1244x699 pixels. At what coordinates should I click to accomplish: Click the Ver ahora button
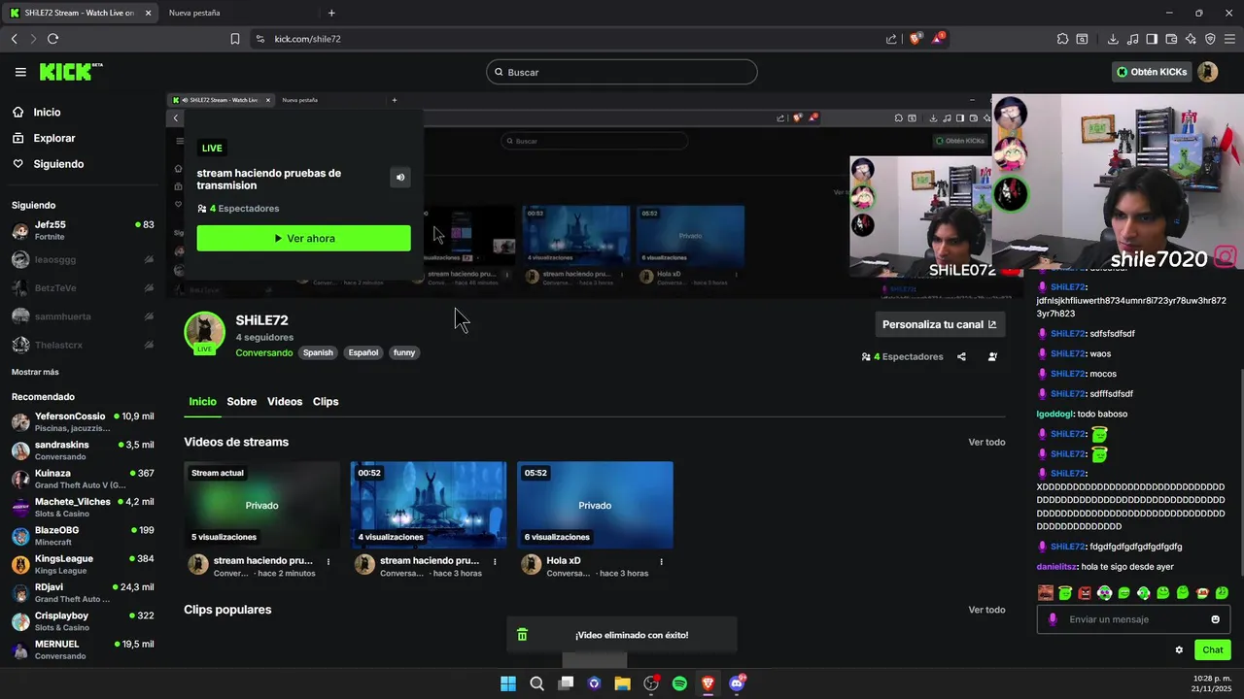[303, 239]
